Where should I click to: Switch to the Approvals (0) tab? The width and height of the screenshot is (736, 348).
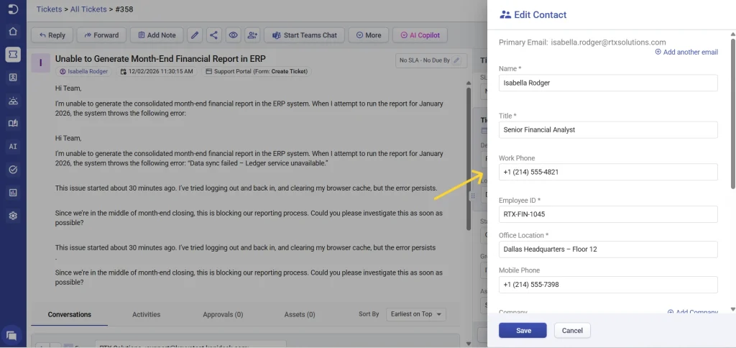[223, 315]
